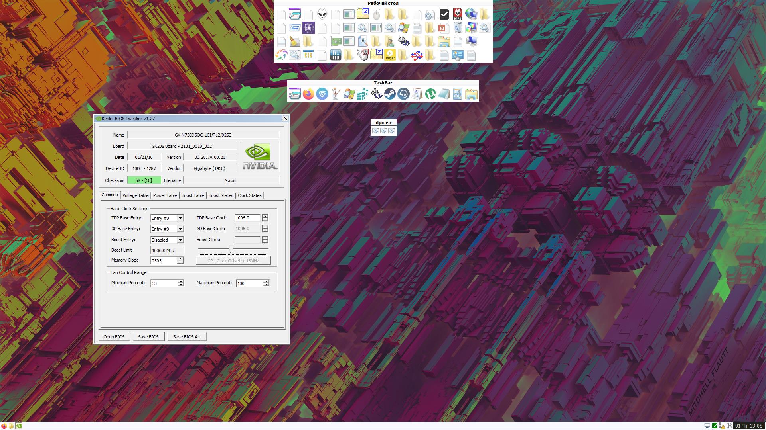Viewport: 766px width, 430px height.
Task: Open the TeamSpeak headset icon
Action: click(x=403, y=94)
